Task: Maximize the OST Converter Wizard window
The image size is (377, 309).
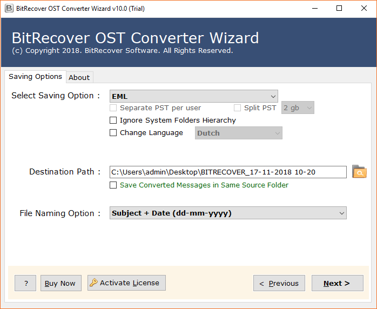Action: [339, 9]
